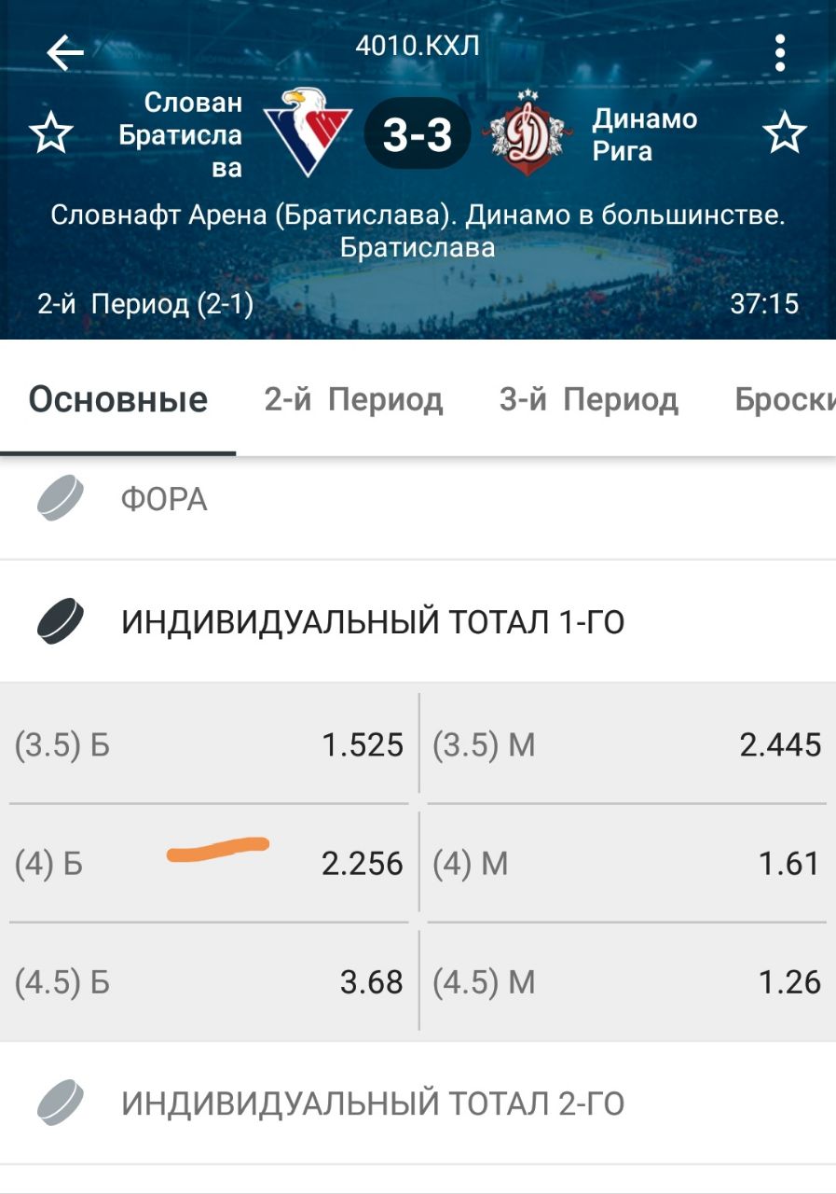The image size is (836, 1194).
Task: Open the three-dot overflow menu
Action: pos(780,53)
